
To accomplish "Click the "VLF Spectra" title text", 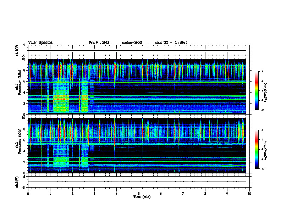I will pos(40,43).
